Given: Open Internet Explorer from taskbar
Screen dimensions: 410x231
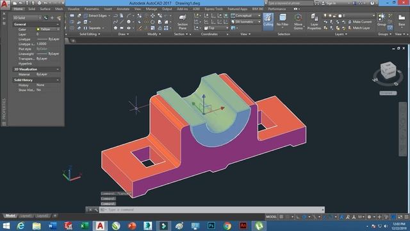Looking at the screenshot, I should click(x=20, y=226).
